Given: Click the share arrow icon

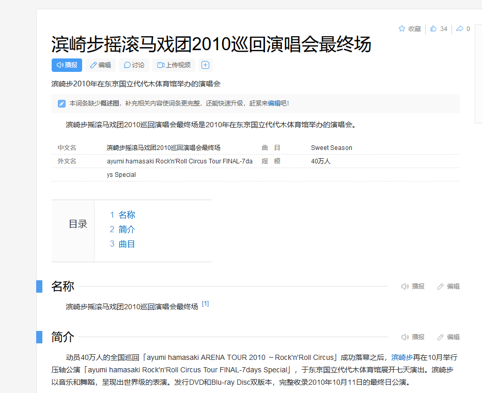Looking at the screenshot, I should pyautogui.click(x=459, y=29).
